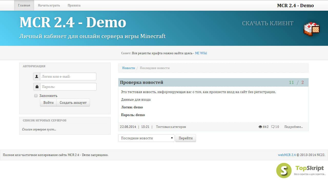This screenshot has height=180, width=328.
Task: Click the Новости breadcrumb link
Action: click(x=129, y=68)
